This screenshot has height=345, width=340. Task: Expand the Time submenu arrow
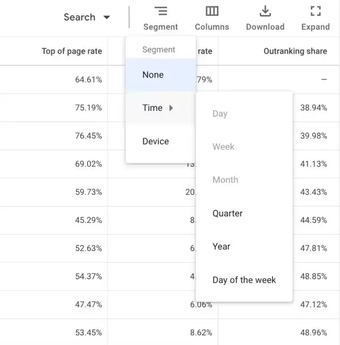click(171, 108)
